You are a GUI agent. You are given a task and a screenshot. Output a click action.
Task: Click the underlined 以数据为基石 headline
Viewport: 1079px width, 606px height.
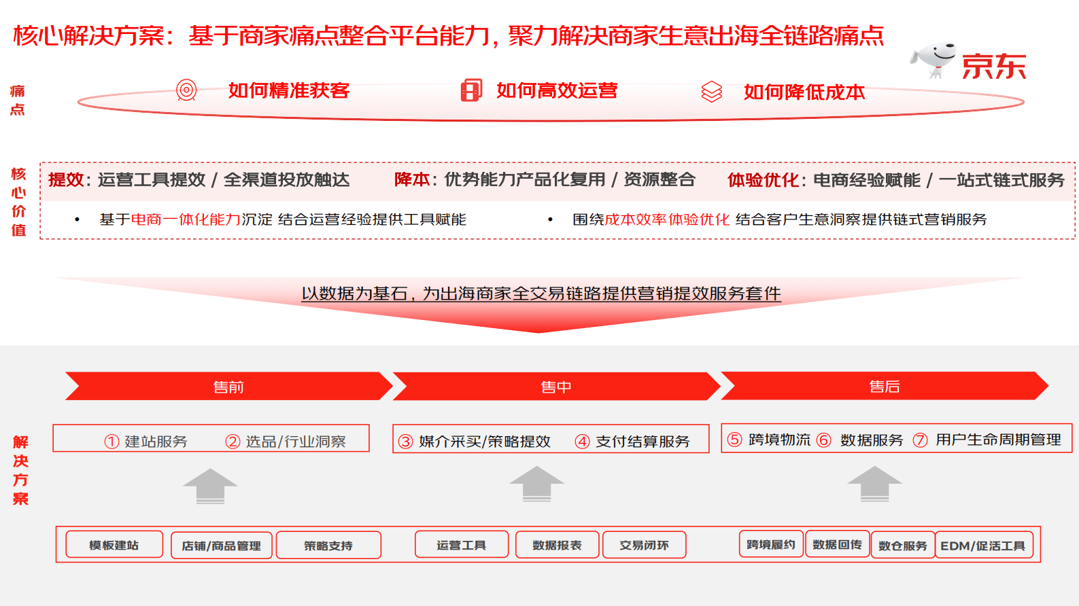click(x=541, y=293)
